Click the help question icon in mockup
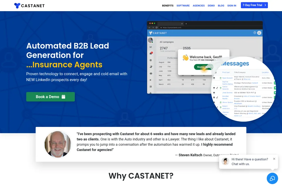Screen dimensions: 282x188 [255, 33]
